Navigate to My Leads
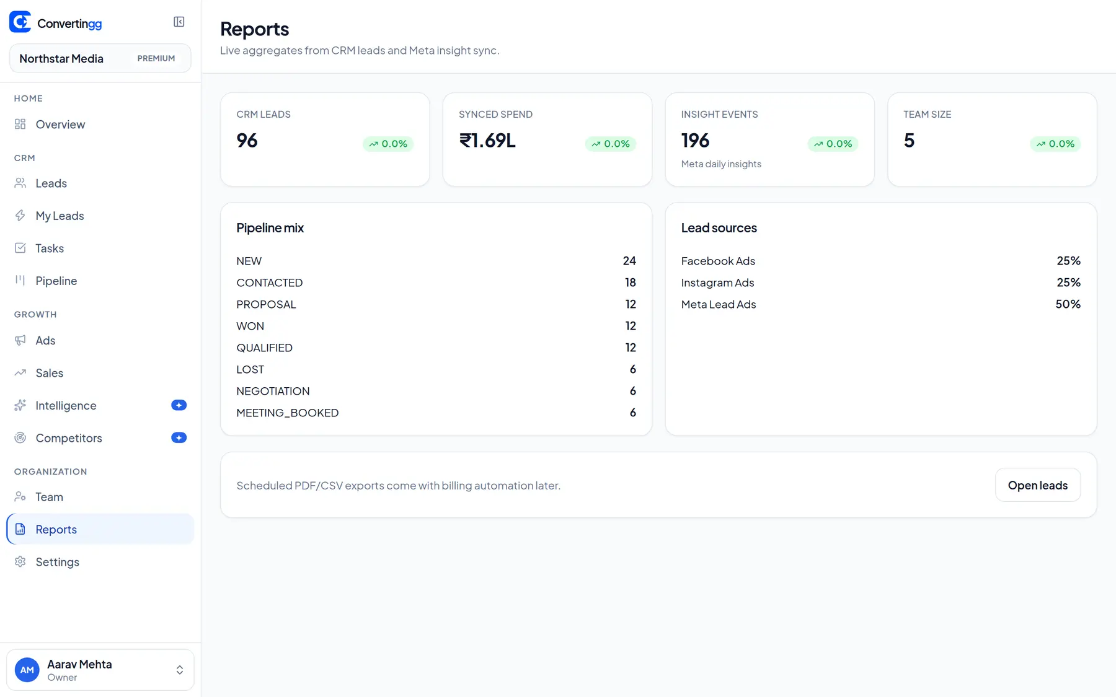 tap(100, 216)
